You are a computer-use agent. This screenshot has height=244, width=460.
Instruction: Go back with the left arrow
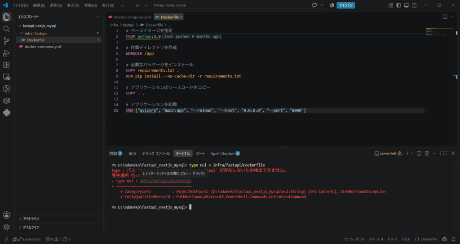pyautogui.click(x=138, y=5)
